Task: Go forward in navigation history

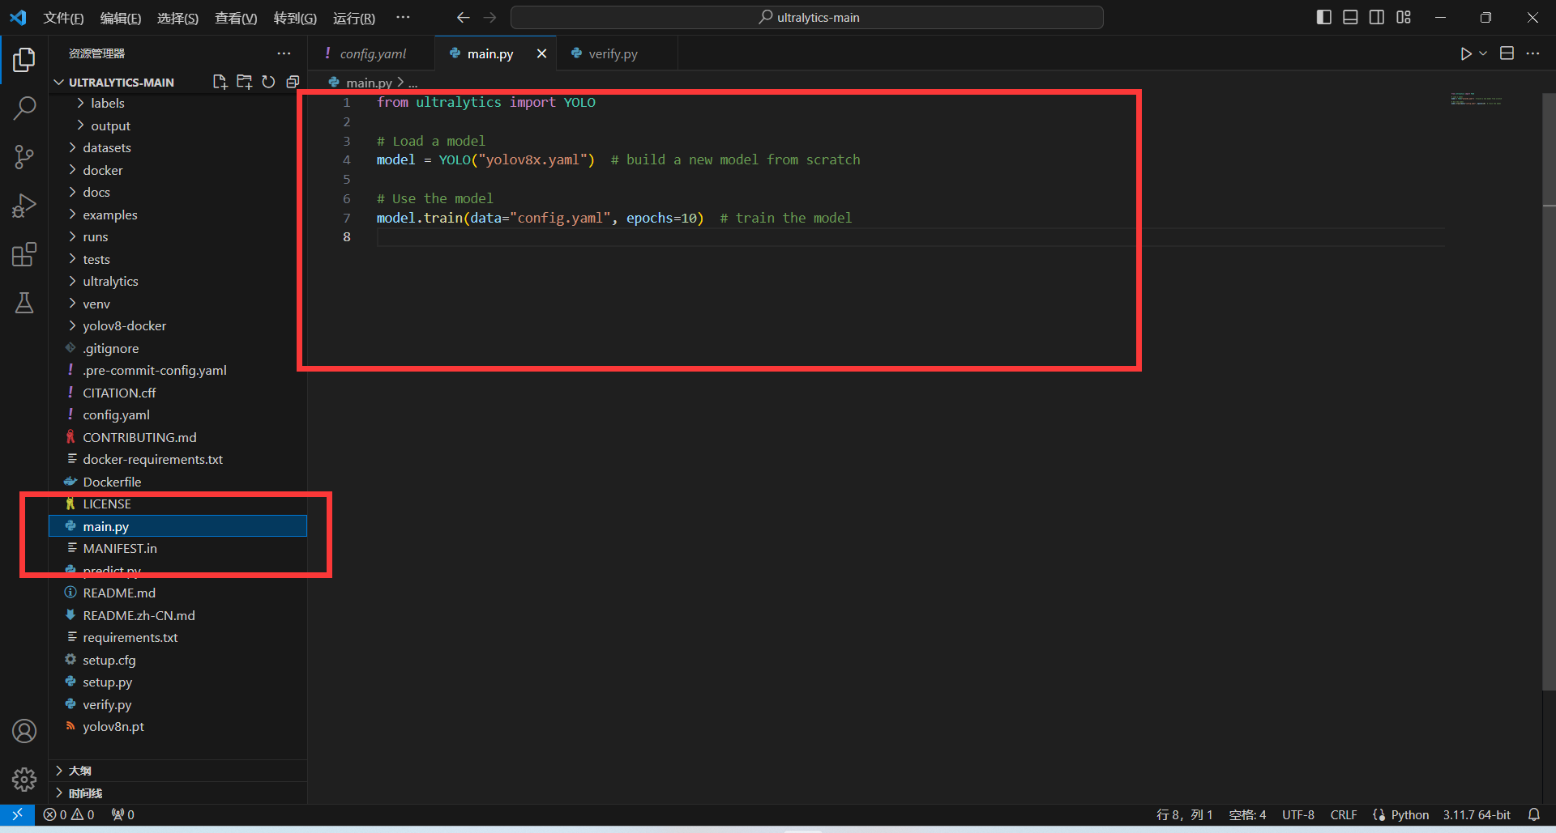Action: click(x=489, y=18)
